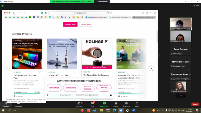Show hidden system tray icons
This screenshot has width=201, height=113.
point(163,110)
